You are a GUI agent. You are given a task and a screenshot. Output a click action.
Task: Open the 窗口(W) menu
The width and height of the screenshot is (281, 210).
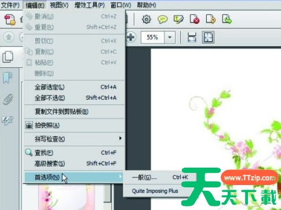pos(121,5)
